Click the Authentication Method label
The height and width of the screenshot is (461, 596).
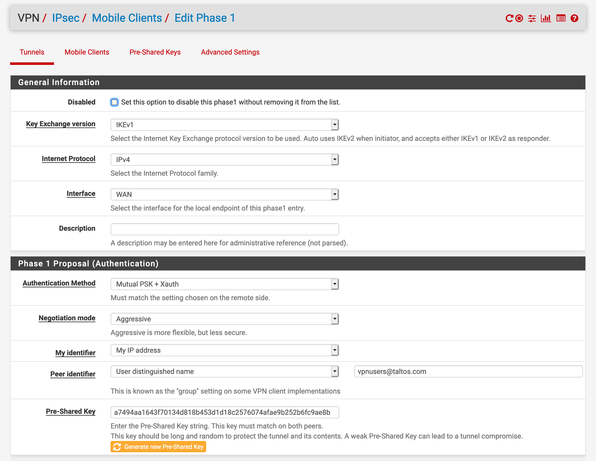click(59, 283)
